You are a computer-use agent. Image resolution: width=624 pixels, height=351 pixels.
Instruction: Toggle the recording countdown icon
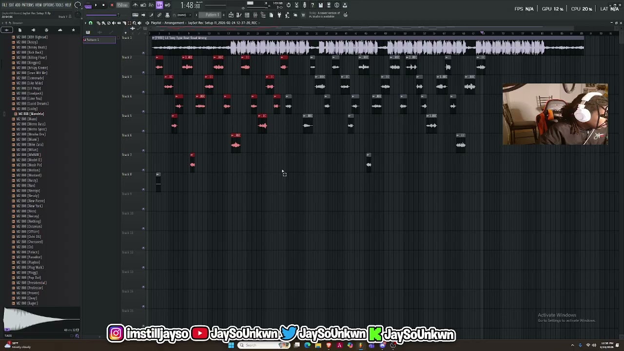(x=151, y=5)
